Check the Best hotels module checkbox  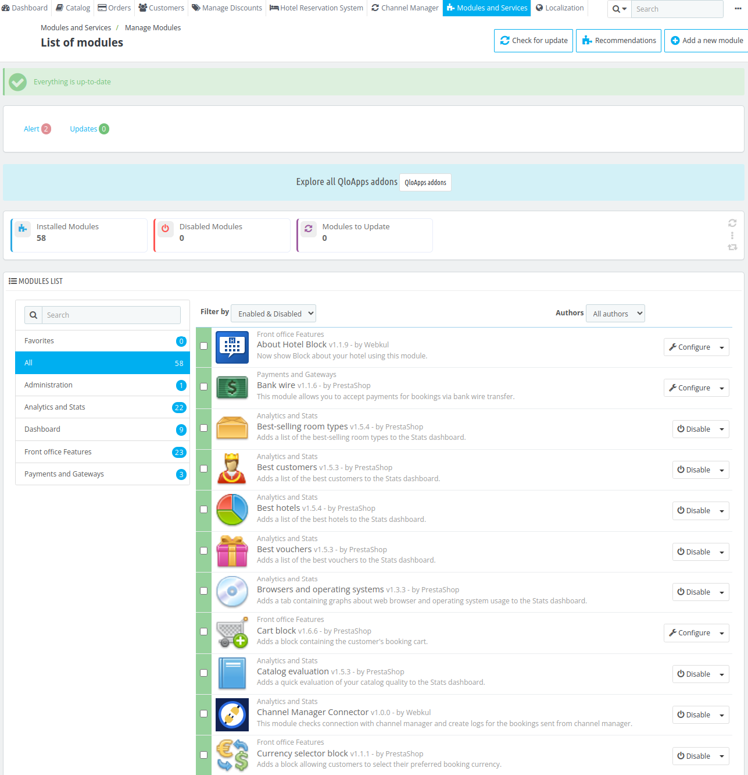point(204,509)
